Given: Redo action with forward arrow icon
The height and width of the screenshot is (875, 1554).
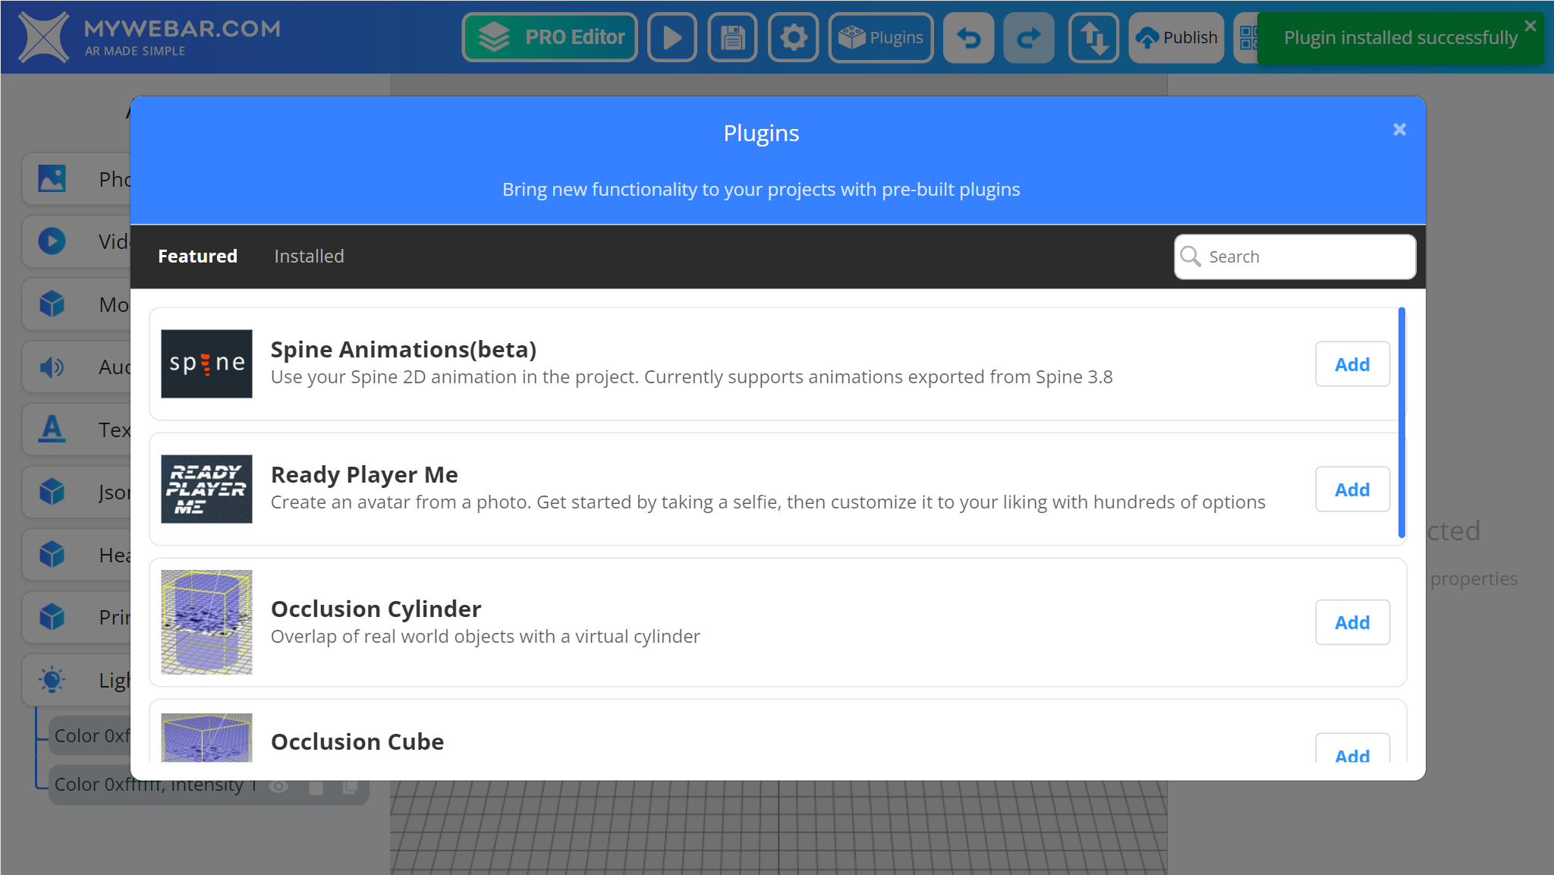Looking at the screenshot, I should pyautogui.click(x=1029, y=37).
